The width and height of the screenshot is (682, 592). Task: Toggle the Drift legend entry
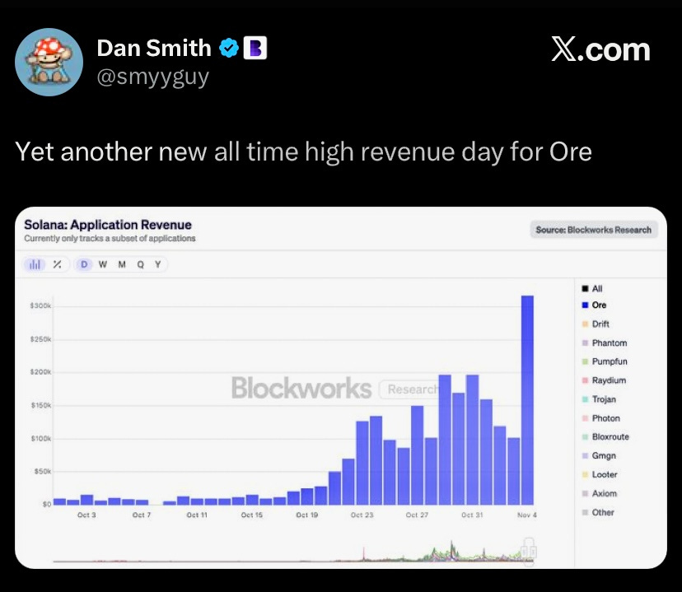[x=596, y=324]
